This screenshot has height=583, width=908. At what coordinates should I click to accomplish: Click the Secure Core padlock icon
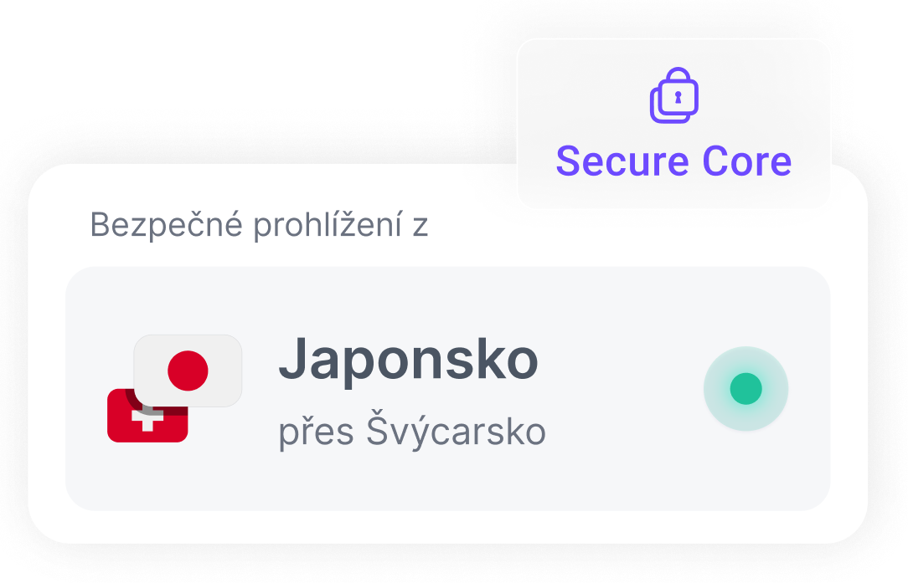coord(674,95)
